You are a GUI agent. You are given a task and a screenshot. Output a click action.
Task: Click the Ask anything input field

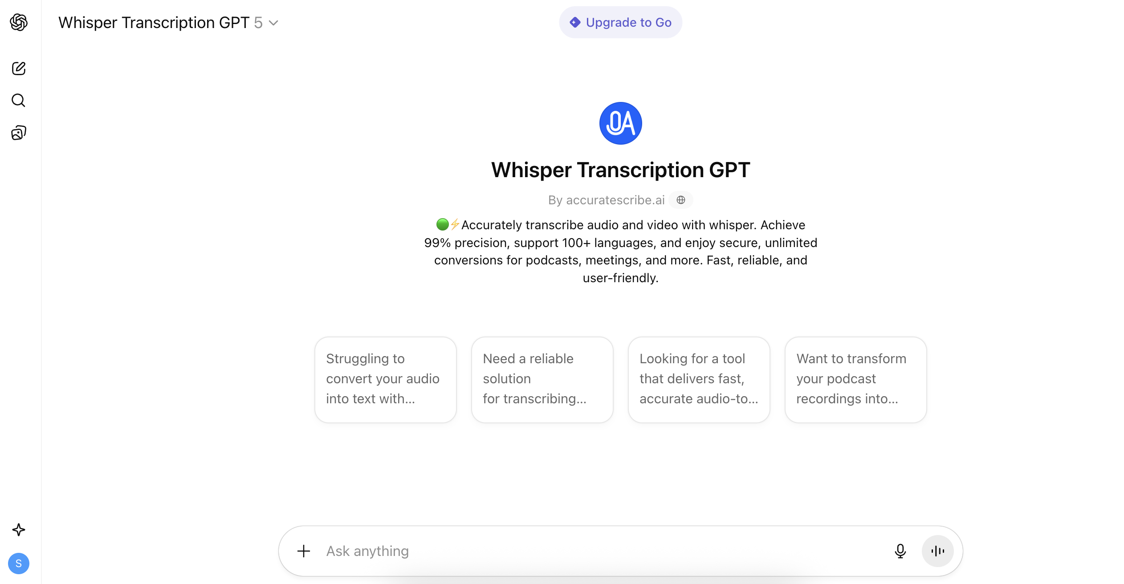534,551
